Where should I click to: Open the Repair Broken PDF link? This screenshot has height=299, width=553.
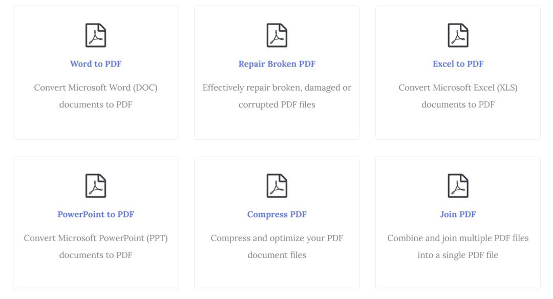click(x=277, y=64)
